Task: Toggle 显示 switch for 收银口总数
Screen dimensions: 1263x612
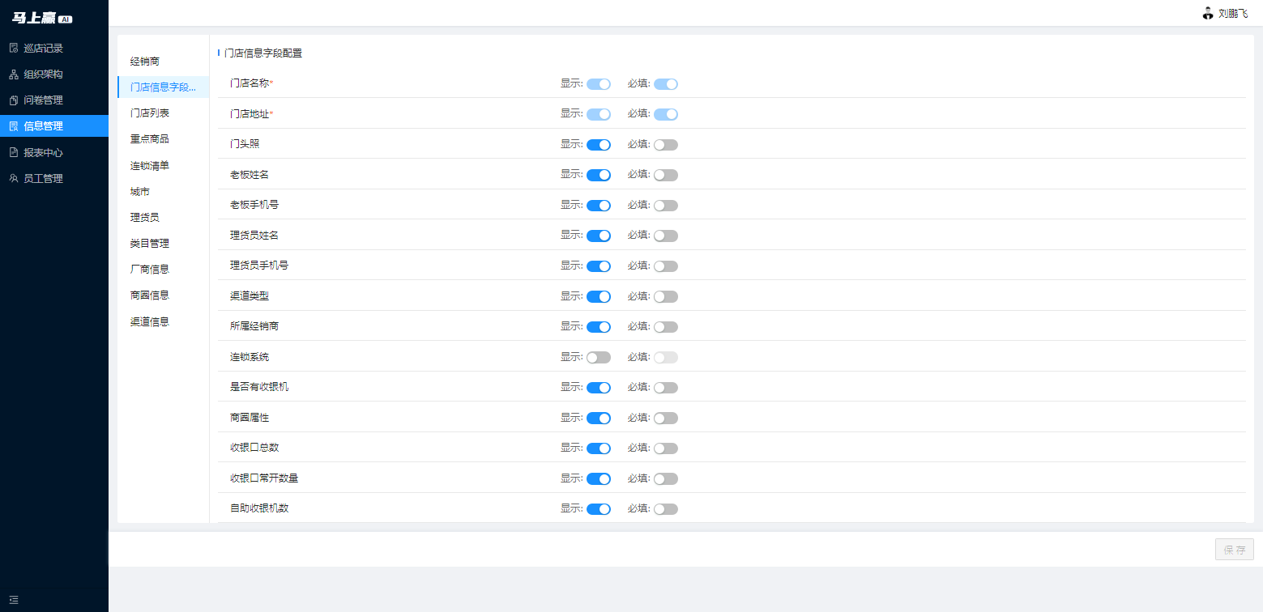Action: point(599,448)
